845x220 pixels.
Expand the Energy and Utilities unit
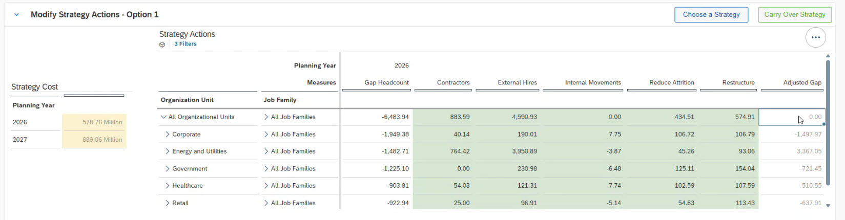coord(167,151)
